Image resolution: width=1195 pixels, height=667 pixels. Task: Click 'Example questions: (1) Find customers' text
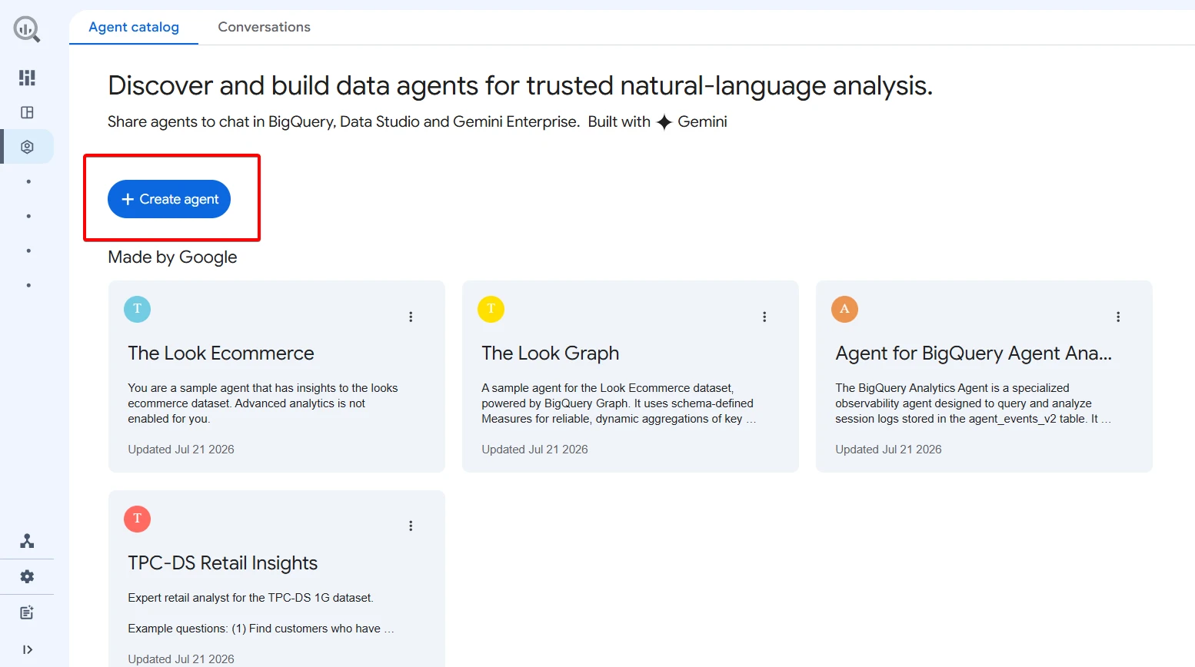261,629
